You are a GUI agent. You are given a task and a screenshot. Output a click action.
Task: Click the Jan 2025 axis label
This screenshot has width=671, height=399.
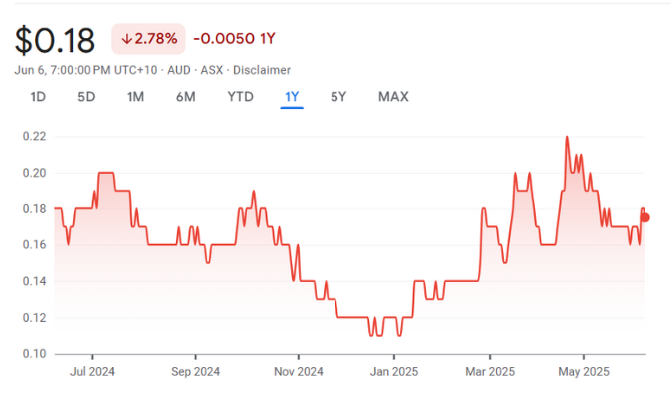tap(393, 373)
